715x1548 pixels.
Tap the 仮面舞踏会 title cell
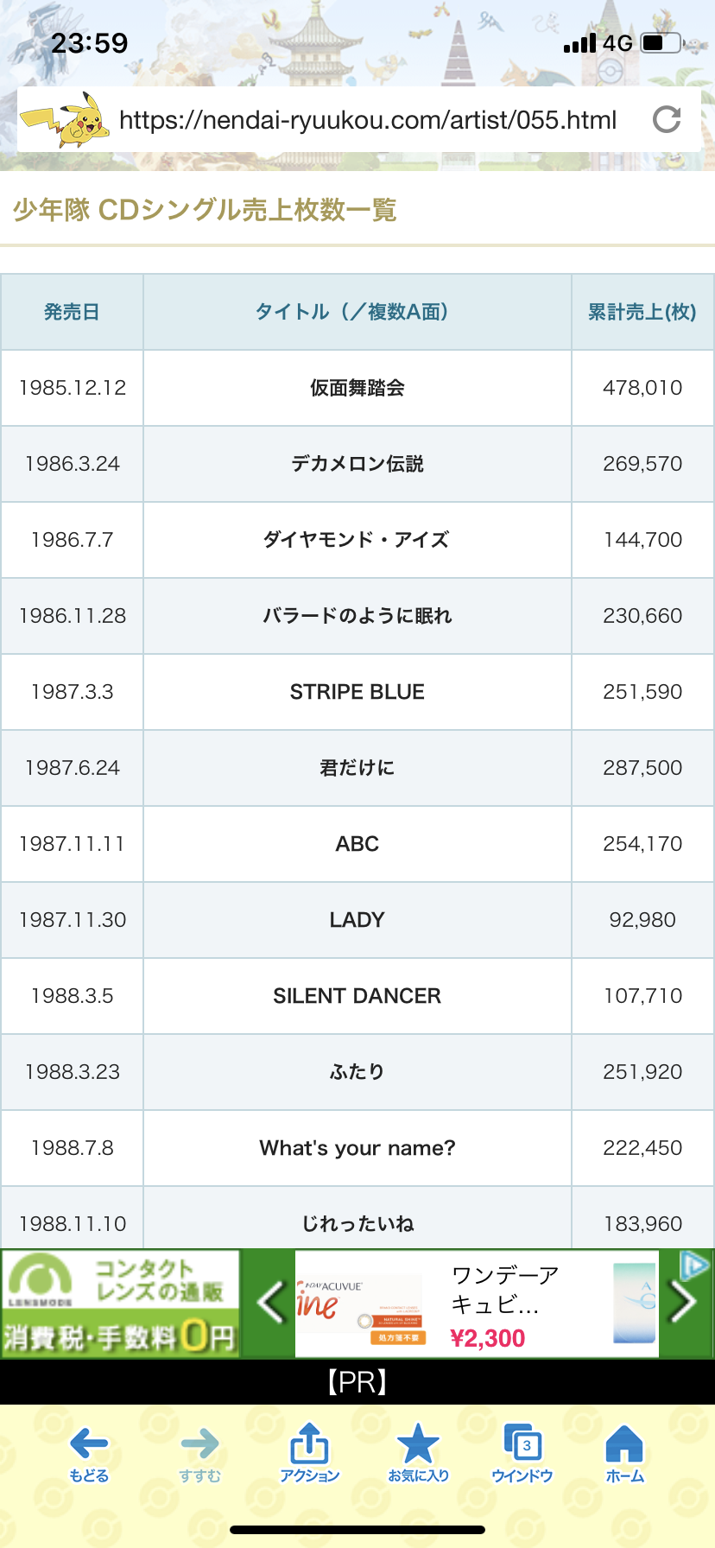[x=357, y=388]
